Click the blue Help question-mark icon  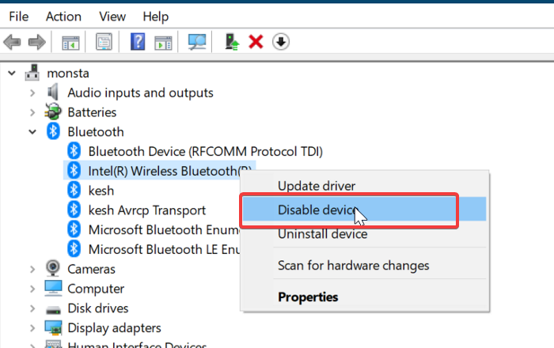pos(138,42)
